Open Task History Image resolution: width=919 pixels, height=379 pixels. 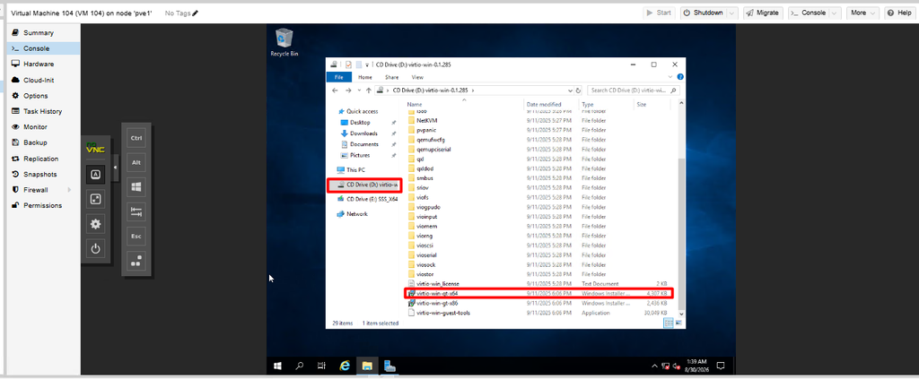click(43, 111)
